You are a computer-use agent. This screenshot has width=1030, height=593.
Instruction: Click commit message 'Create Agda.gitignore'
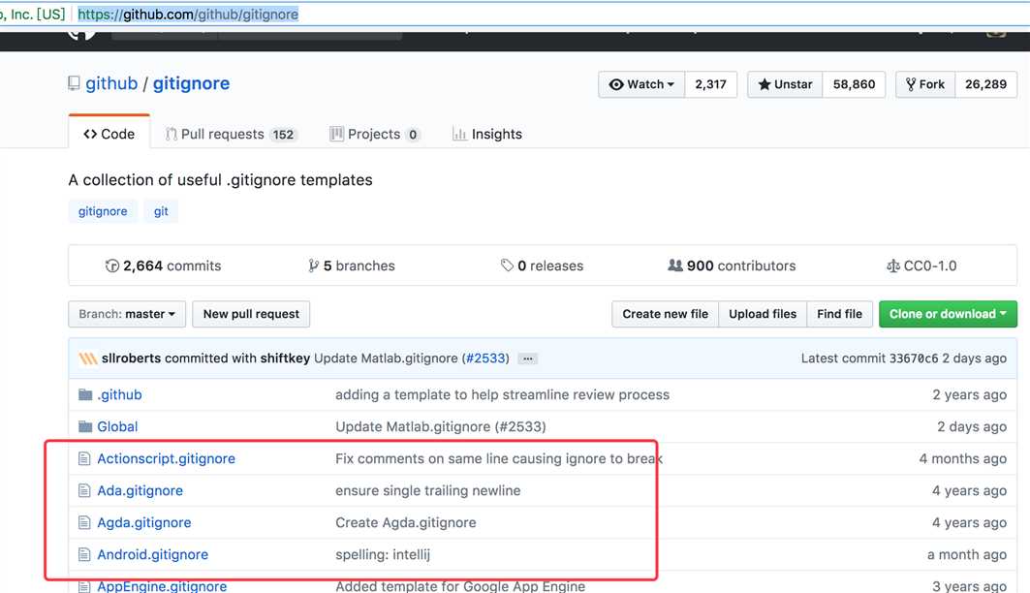click(406, 522)
